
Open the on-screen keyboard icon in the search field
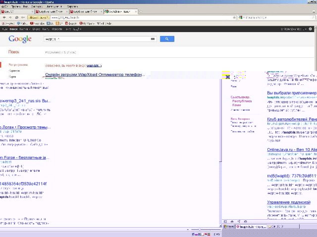point(153,39)
